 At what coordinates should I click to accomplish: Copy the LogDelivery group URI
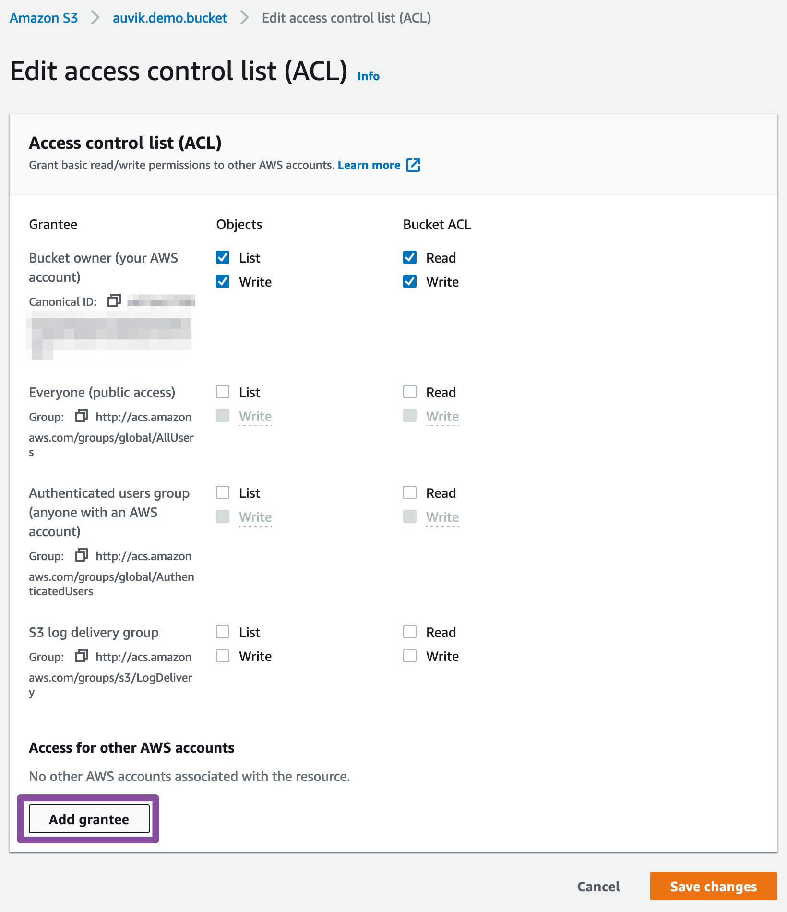pyautogui.click(x=82, y=656)
